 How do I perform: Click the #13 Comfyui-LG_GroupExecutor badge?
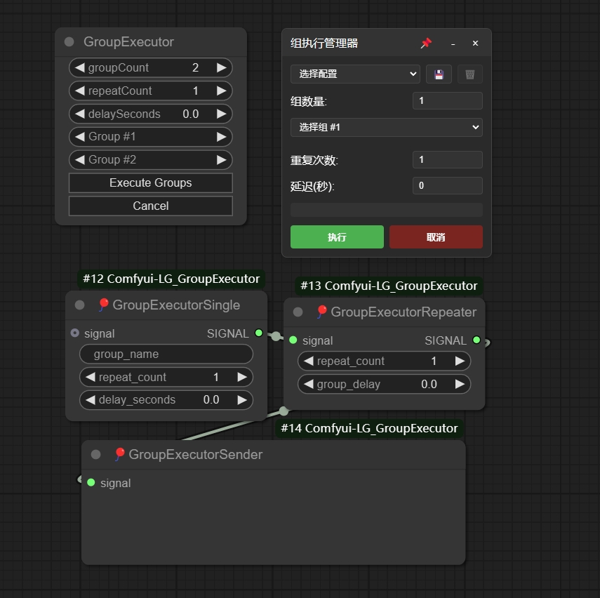pyautogui.click(x=389, y=286)
